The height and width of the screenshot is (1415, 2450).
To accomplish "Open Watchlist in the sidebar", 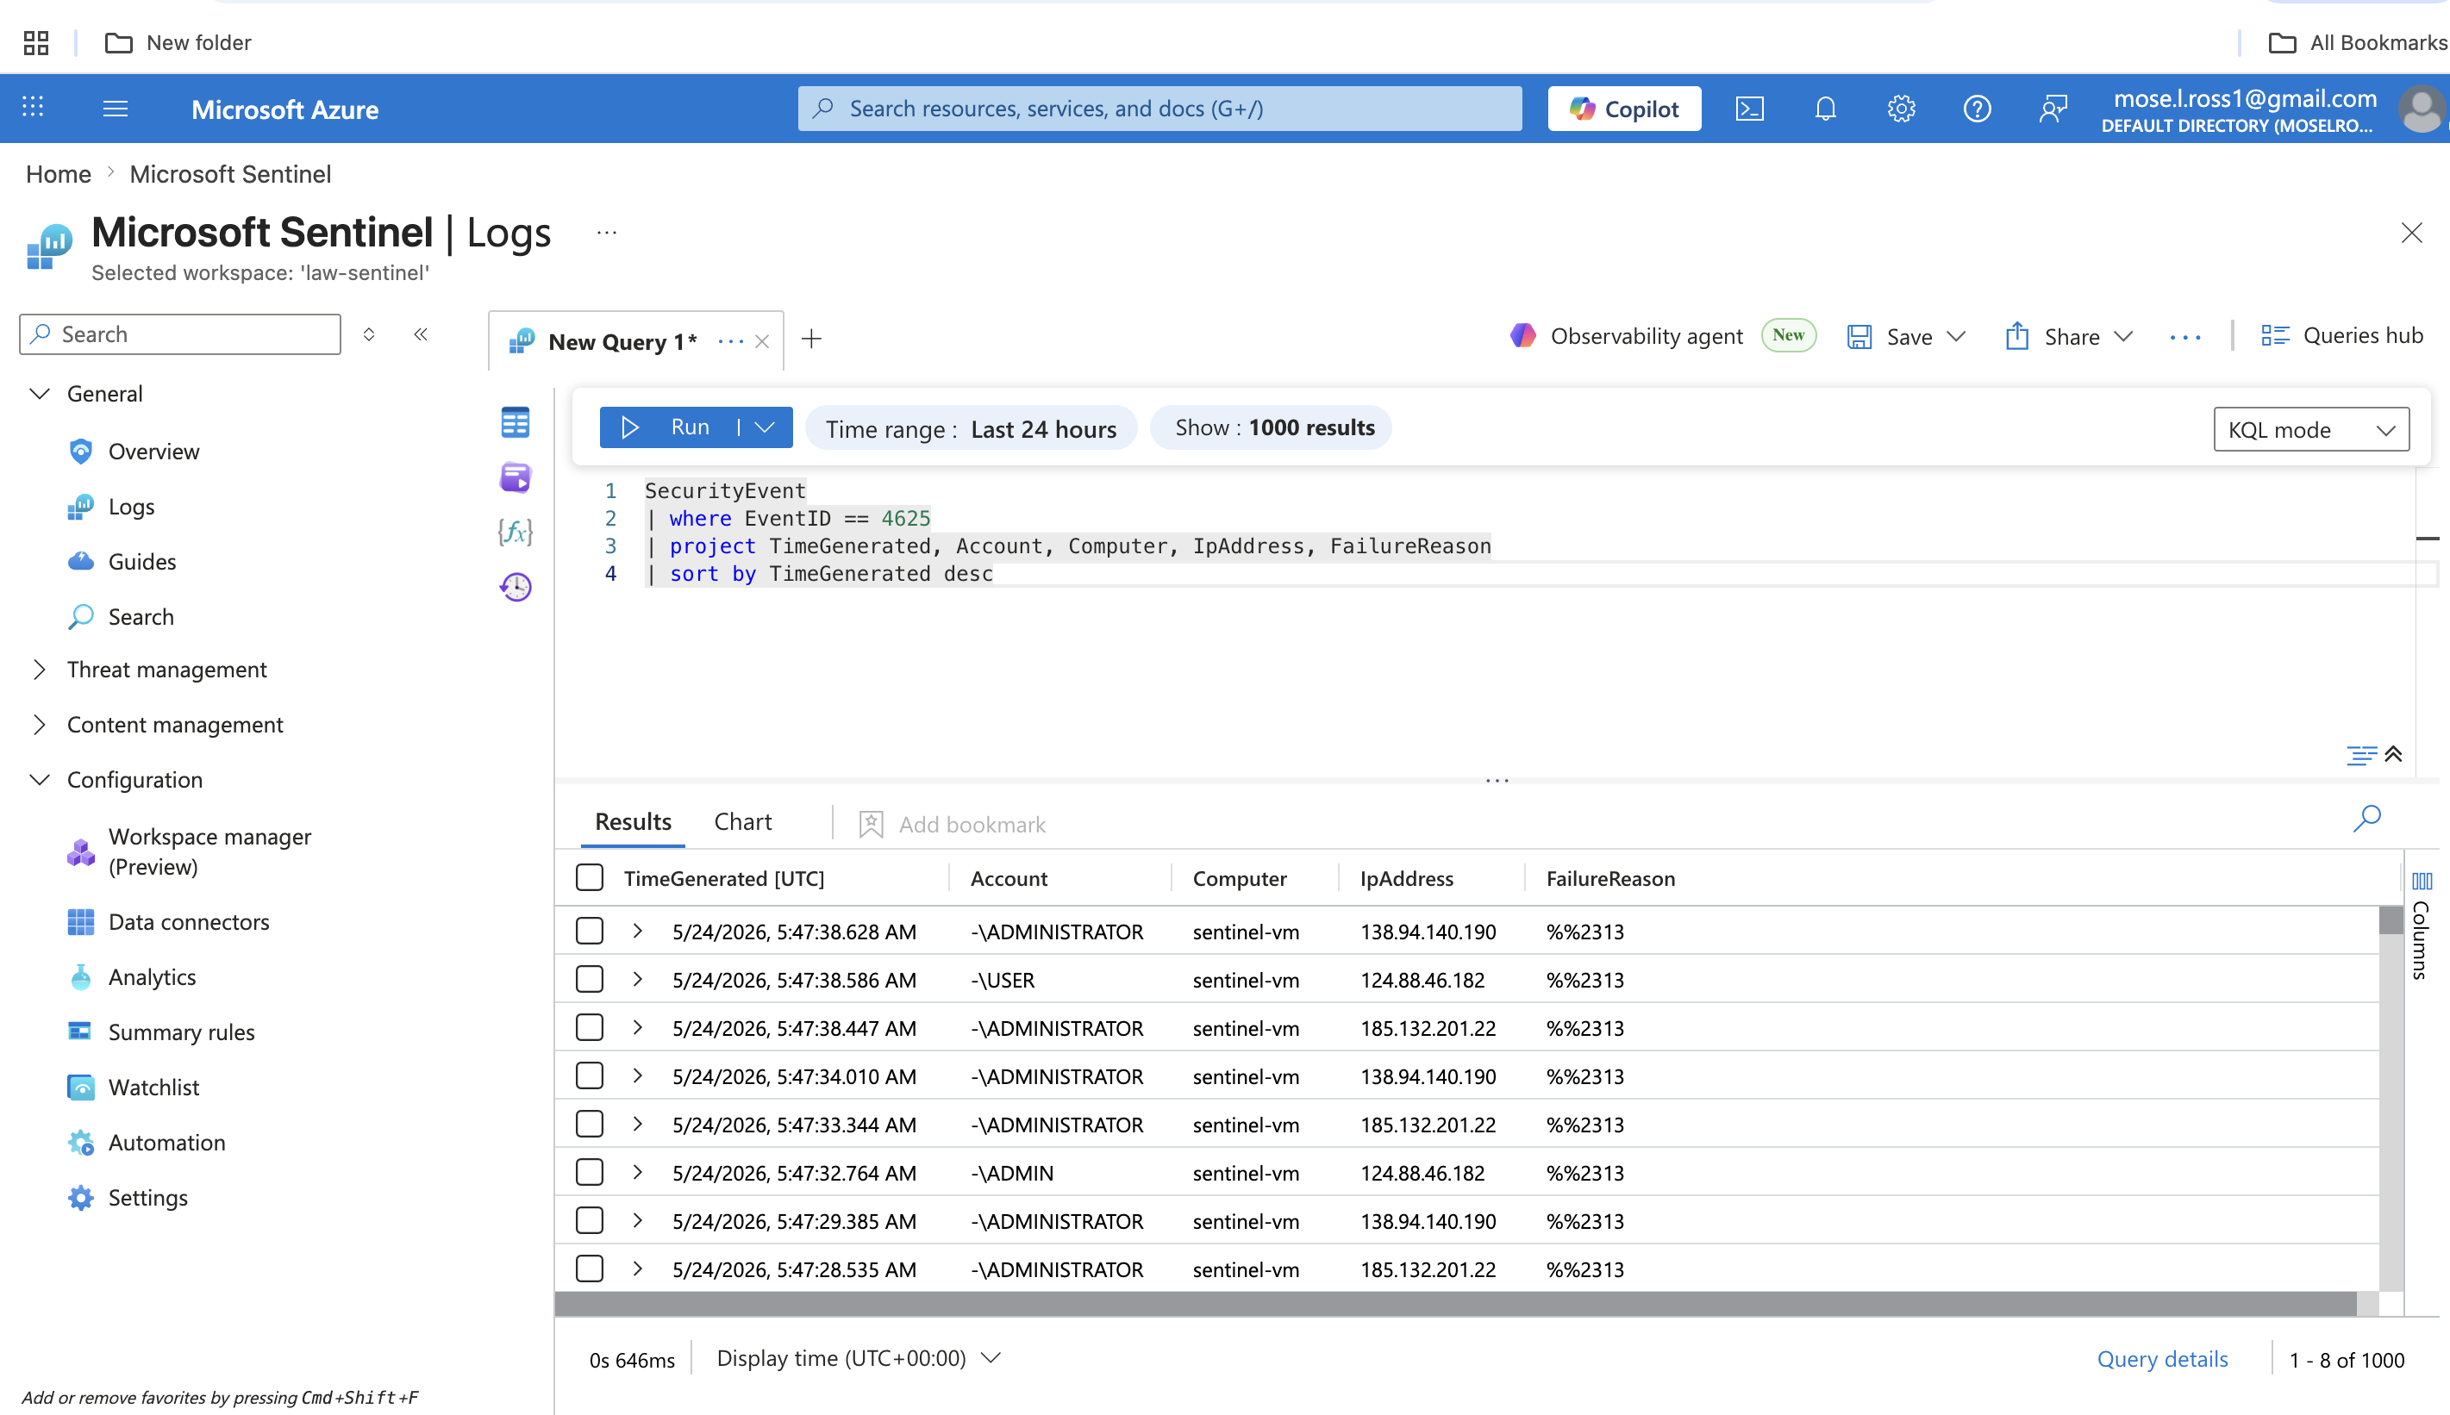I will 153,1087.
